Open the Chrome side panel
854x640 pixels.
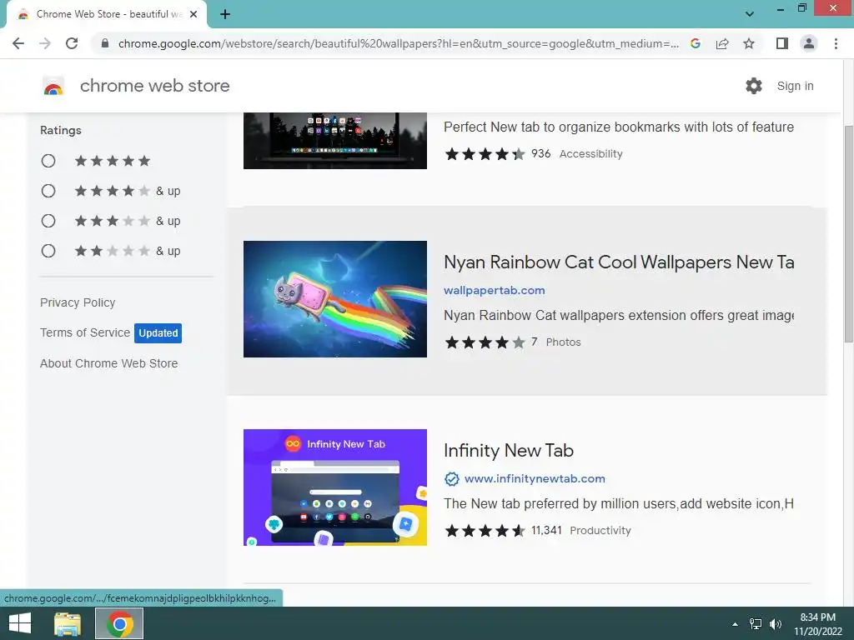pos(782,43)
